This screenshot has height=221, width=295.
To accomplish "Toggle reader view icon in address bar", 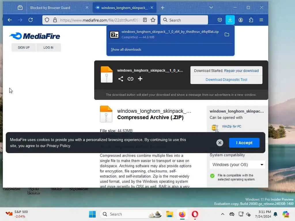I will click(145, 20).
